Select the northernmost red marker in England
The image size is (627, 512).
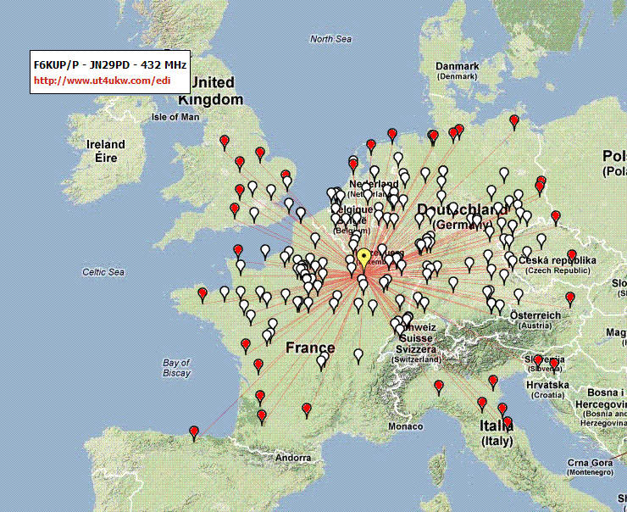click(x=225, y=142)
